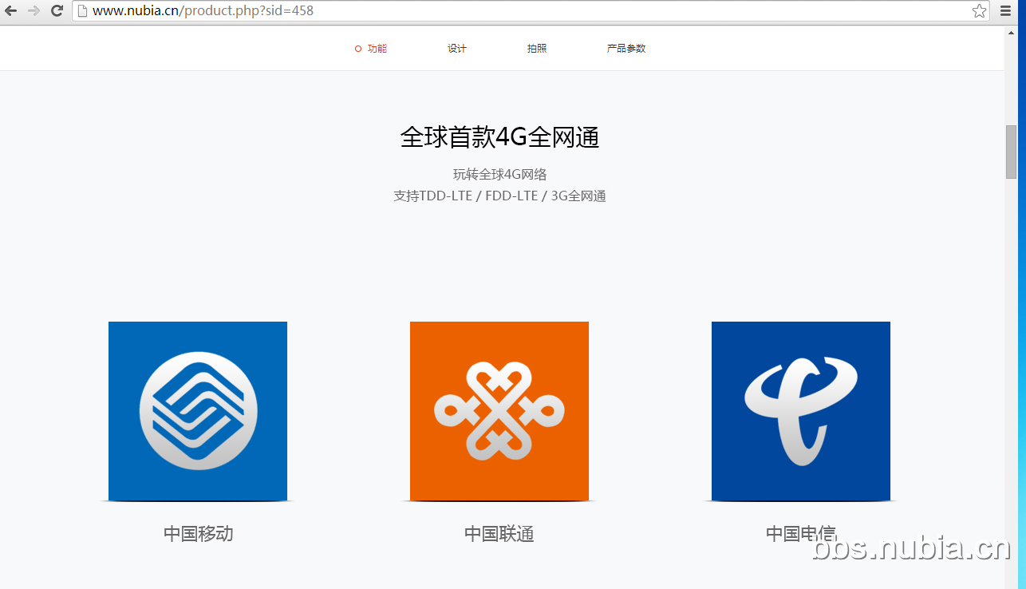Focus the address bar URL field
The height and width of the screenshot is (589, 1026).
[531, 11]
